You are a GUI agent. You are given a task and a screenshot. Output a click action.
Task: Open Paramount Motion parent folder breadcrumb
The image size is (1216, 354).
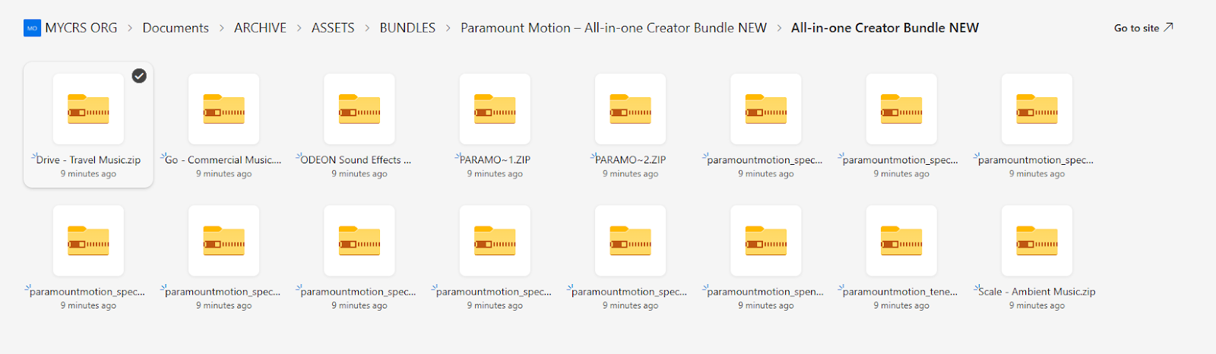point(613,28)
